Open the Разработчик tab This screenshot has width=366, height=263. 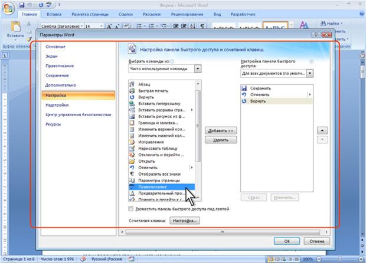(243, 14)
